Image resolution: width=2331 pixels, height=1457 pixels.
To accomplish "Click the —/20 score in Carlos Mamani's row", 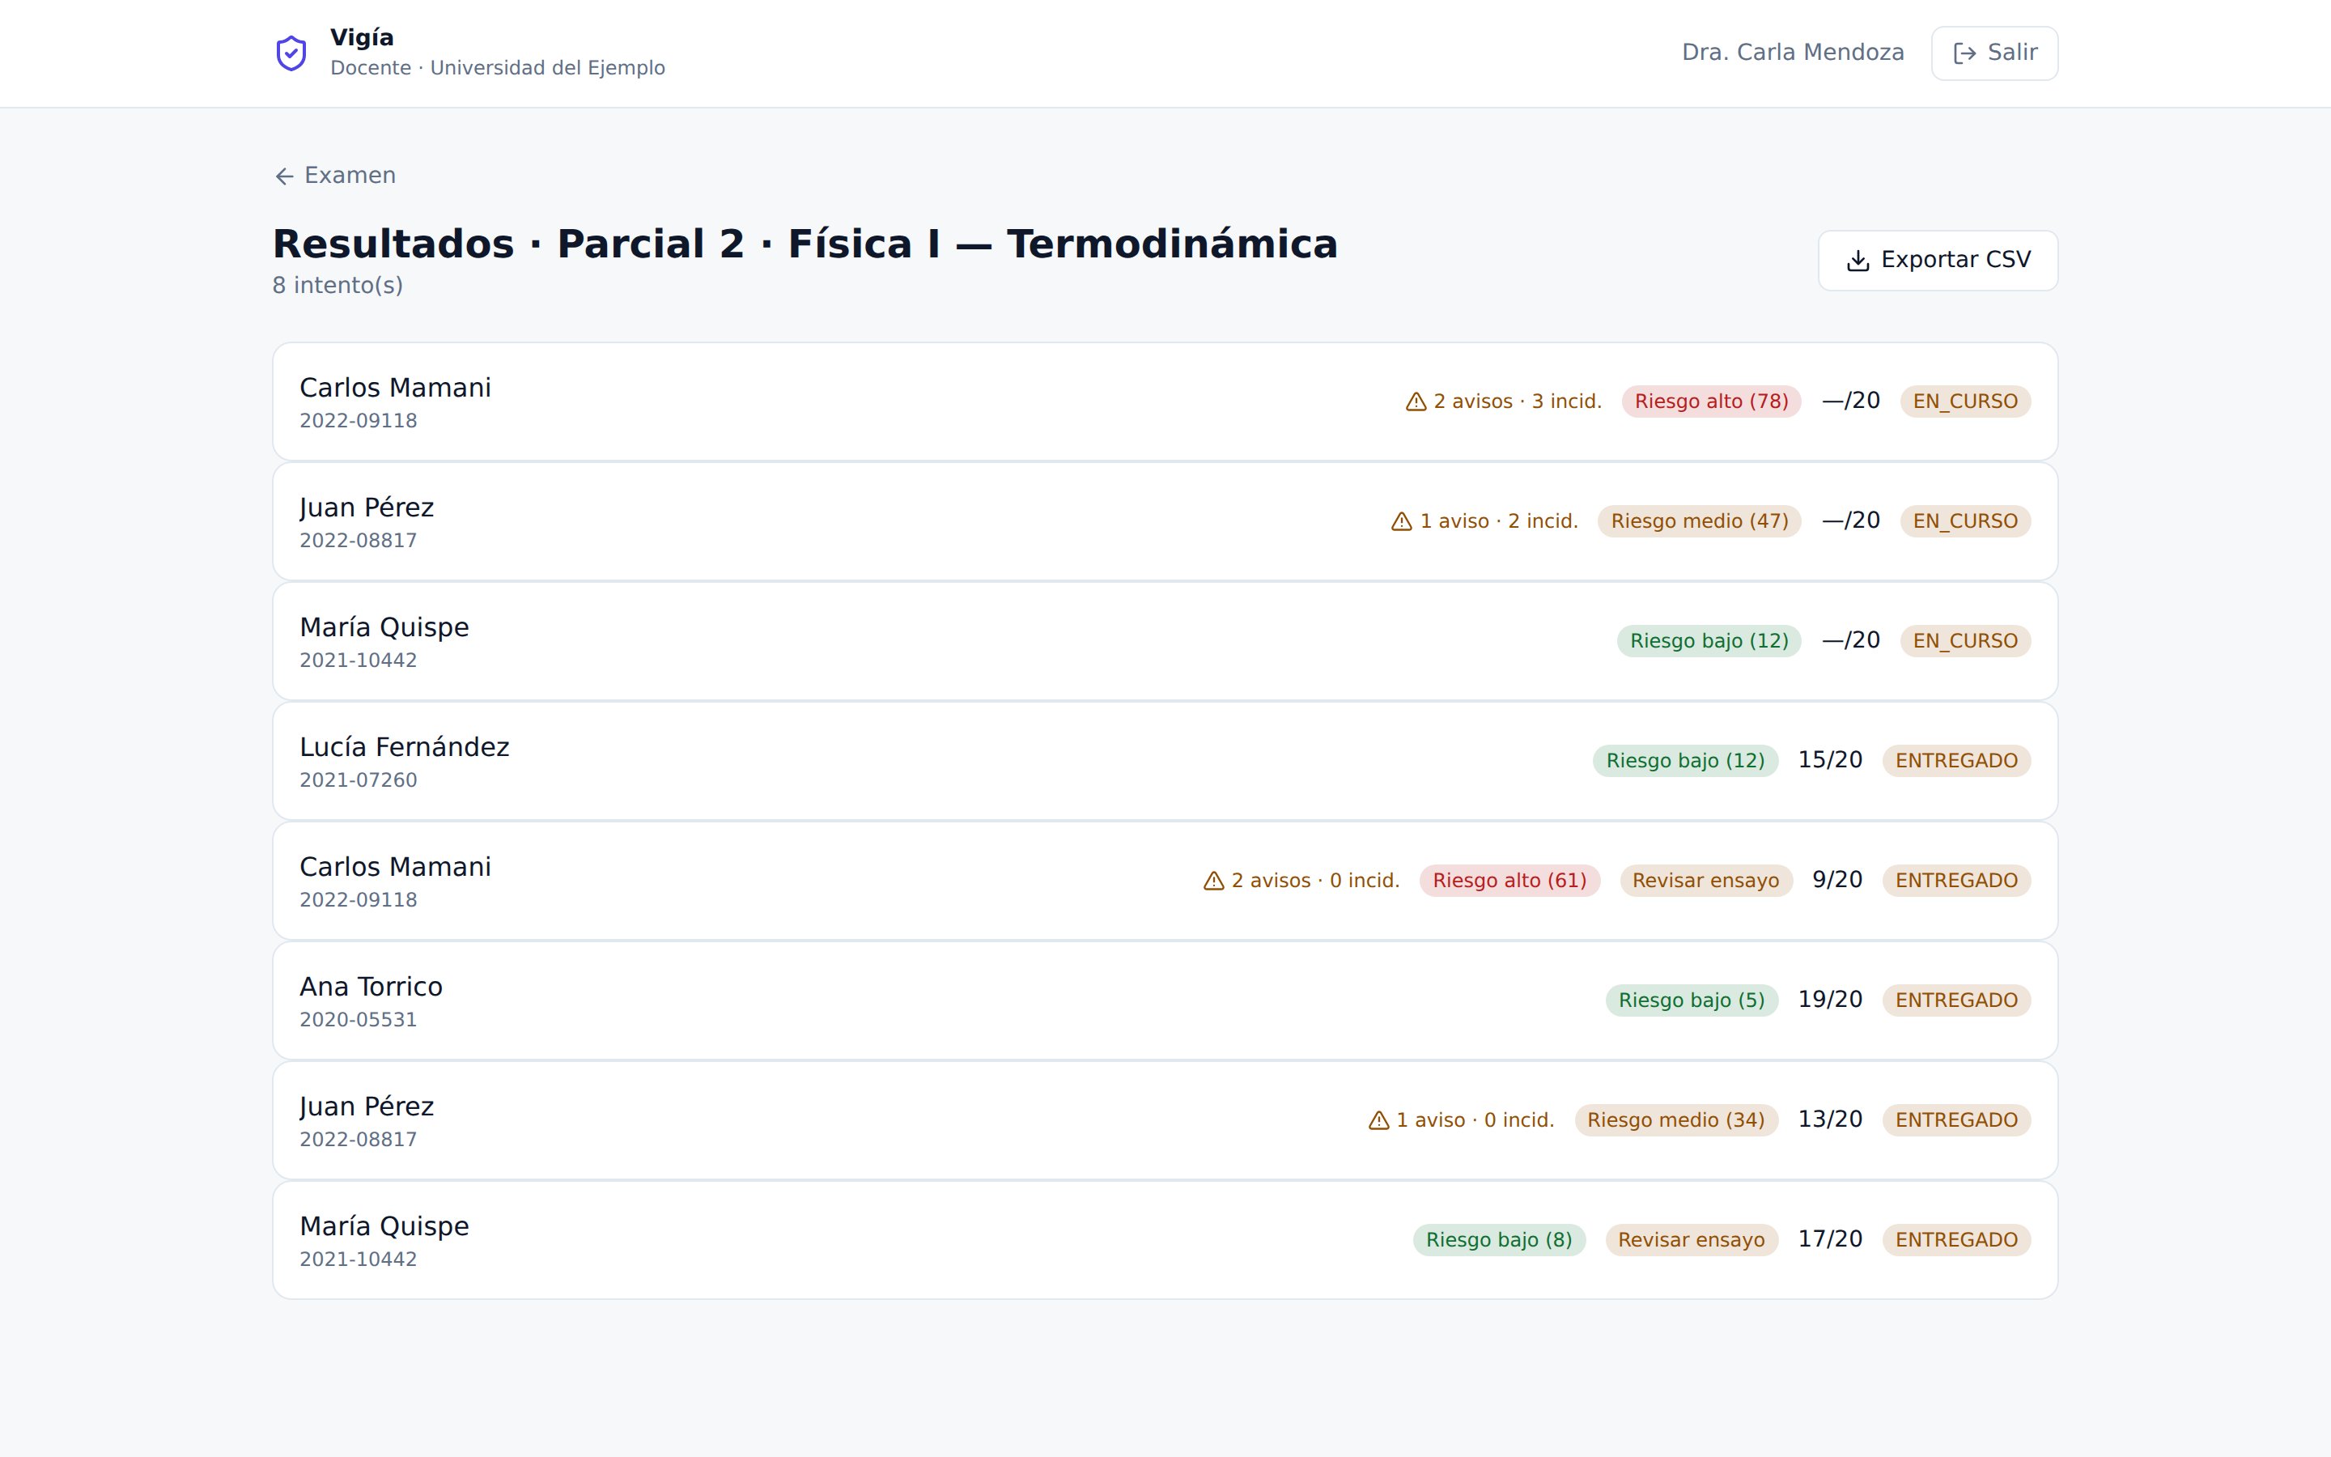I will click(x=1850, y=401).
